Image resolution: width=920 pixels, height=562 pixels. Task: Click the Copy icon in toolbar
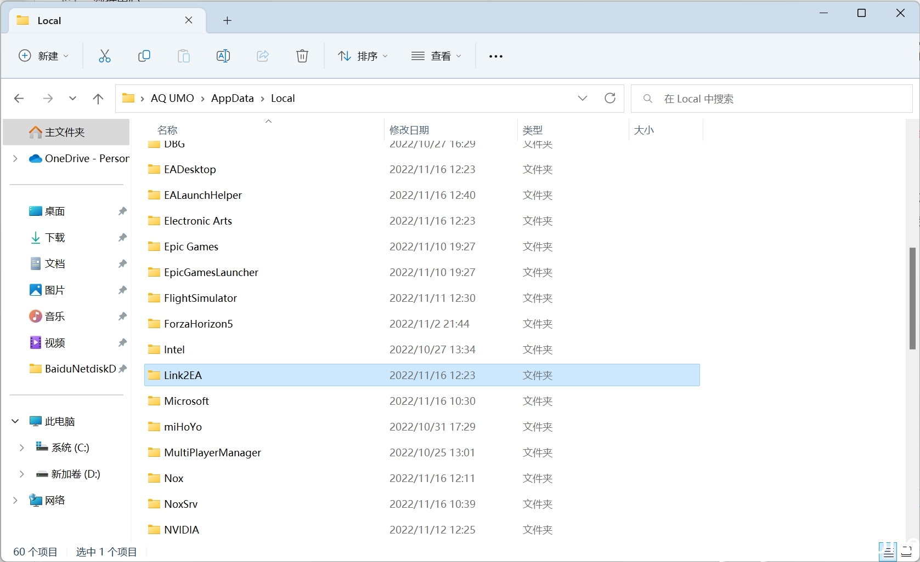pos(144,56)
